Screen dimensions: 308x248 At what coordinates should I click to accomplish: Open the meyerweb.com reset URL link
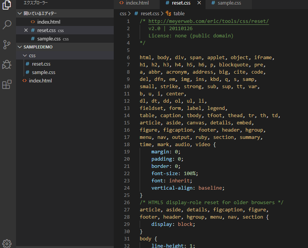click(208, 21)
